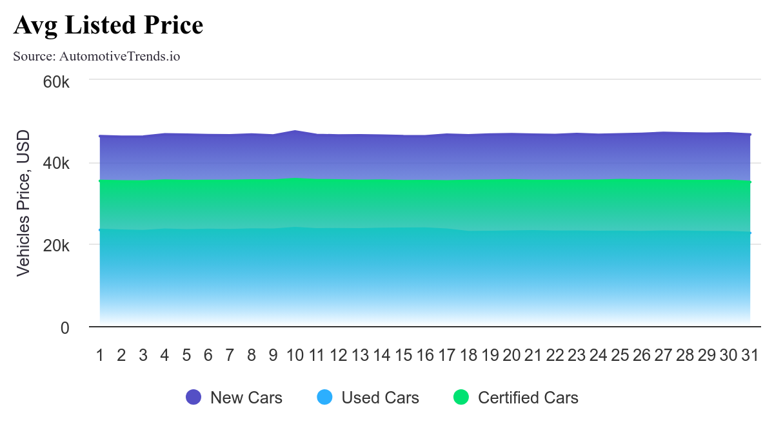Open the AutomotiveTrends.io source text

(97, 56)
